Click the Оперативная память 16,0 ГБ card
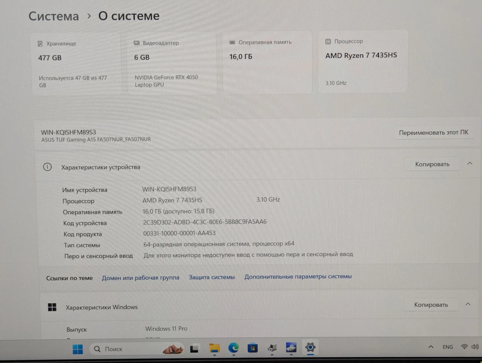The height and width of the screenshot is (363, 482). pyautogui.click(x=267, y=63)
